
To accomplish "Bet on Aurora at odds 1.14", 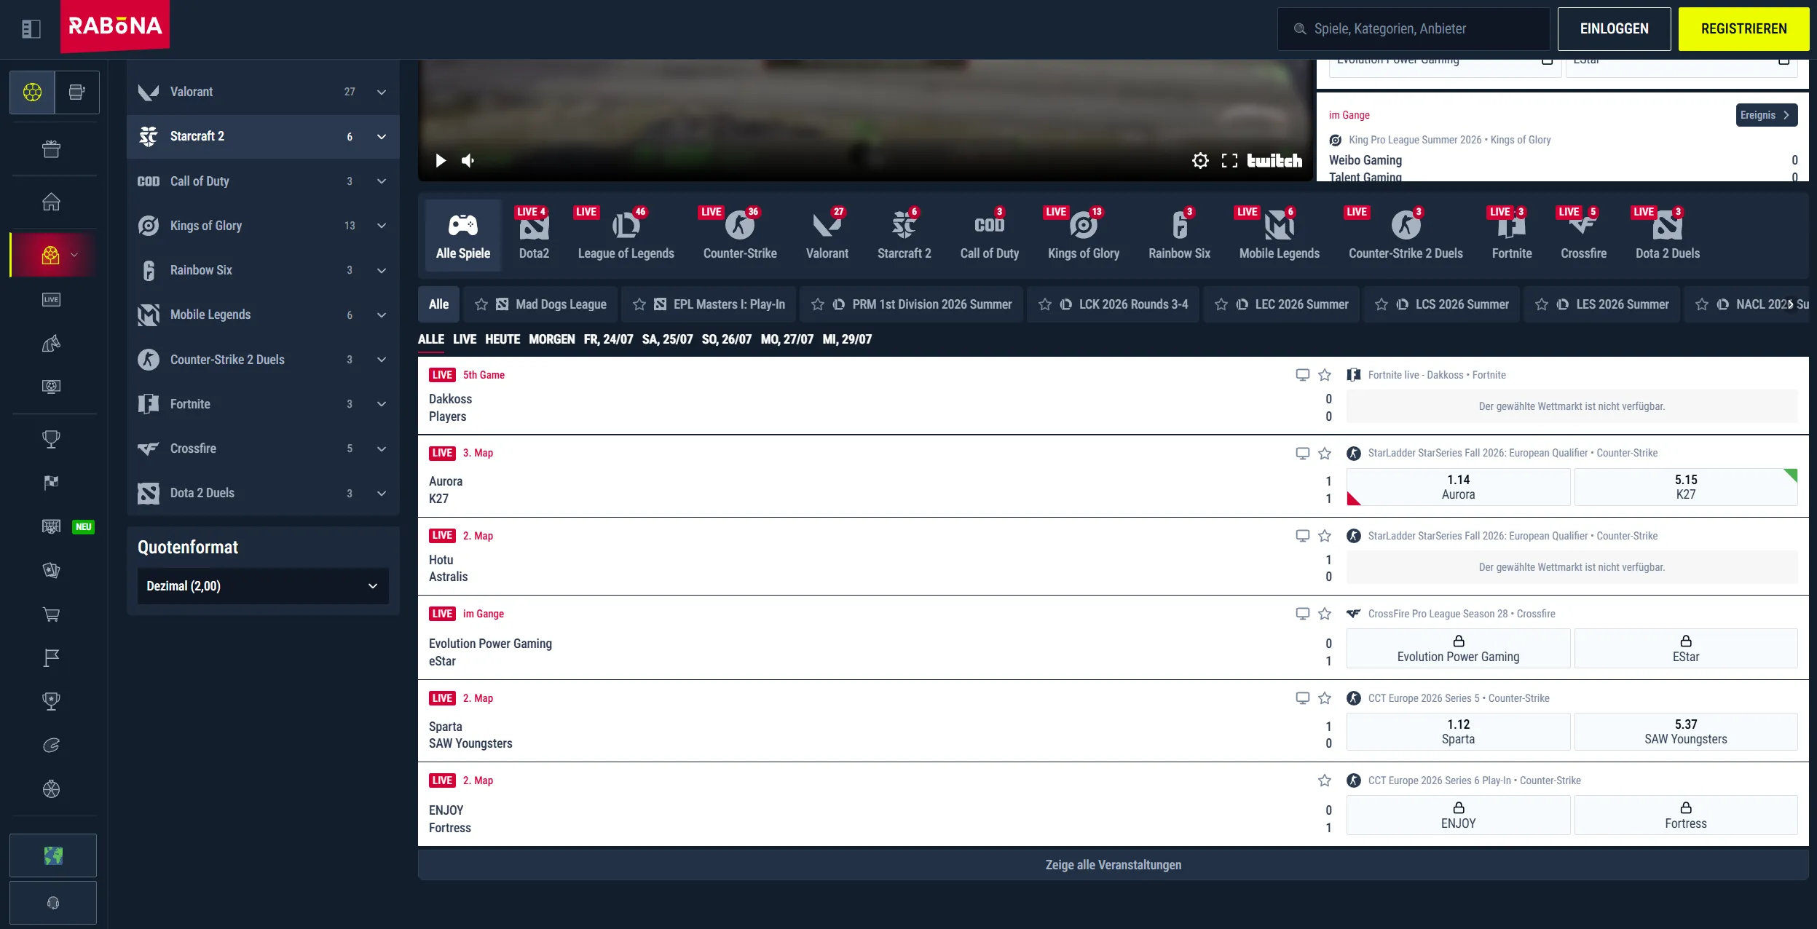I will point(1459,487).
